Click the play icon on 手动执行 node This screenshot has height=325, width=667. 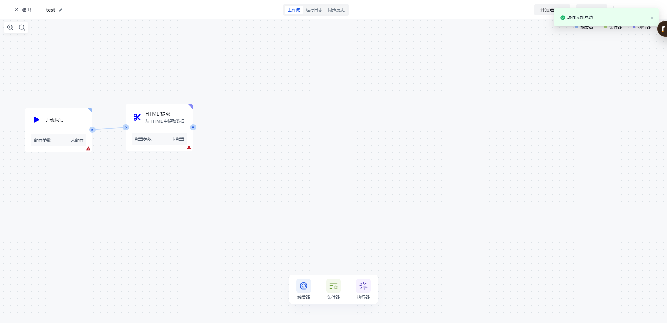point(36,120)
